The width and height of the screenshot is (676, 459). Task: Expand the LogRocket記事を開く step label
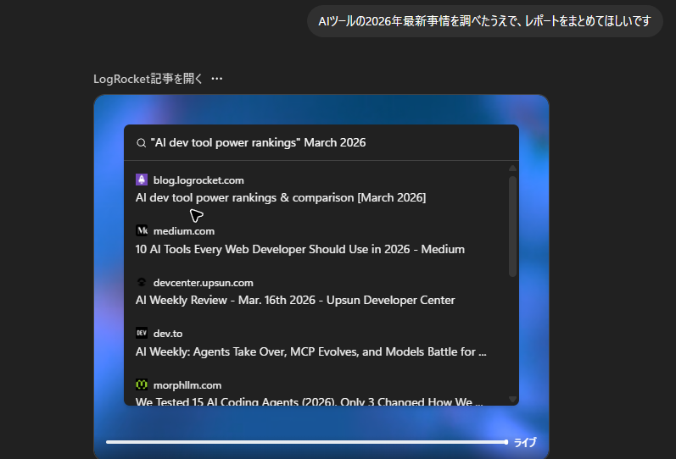point(148,79)
